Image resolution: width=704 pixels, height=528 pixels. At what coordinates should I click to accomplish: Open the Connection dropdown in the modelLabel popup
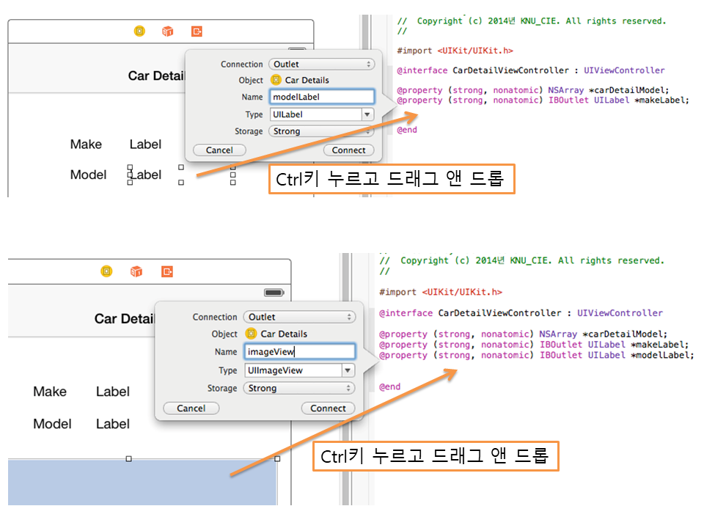(x=321, y=65)
